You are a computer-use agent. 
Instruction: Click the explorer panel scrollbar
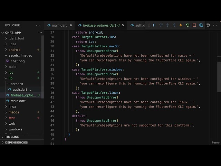point(42,67)
